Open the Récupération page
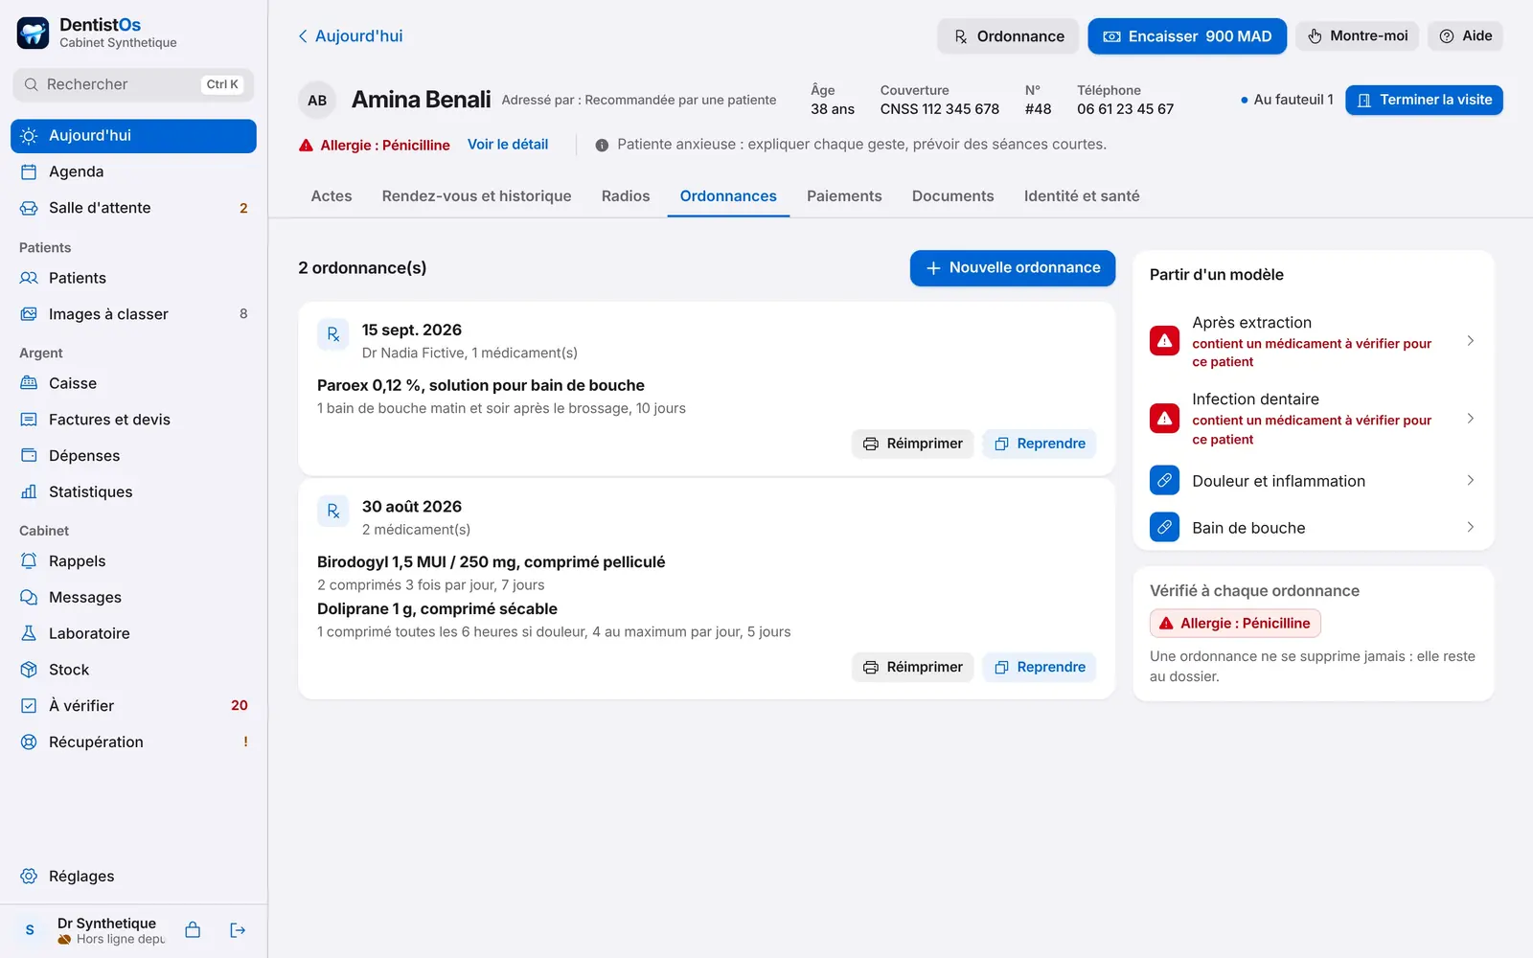This screenshot has height=958, width=1533. (x=133, y=742)
